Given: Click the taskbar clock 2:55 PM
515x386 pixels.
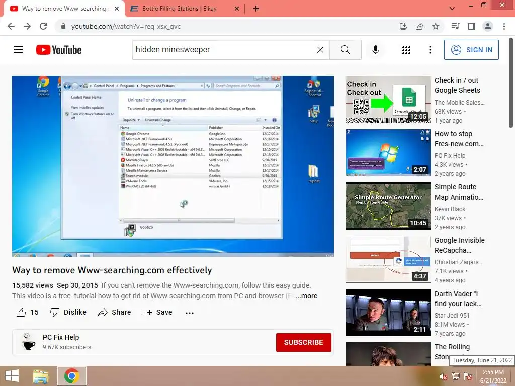Looking at the screenshot, I should click(493, 376).
